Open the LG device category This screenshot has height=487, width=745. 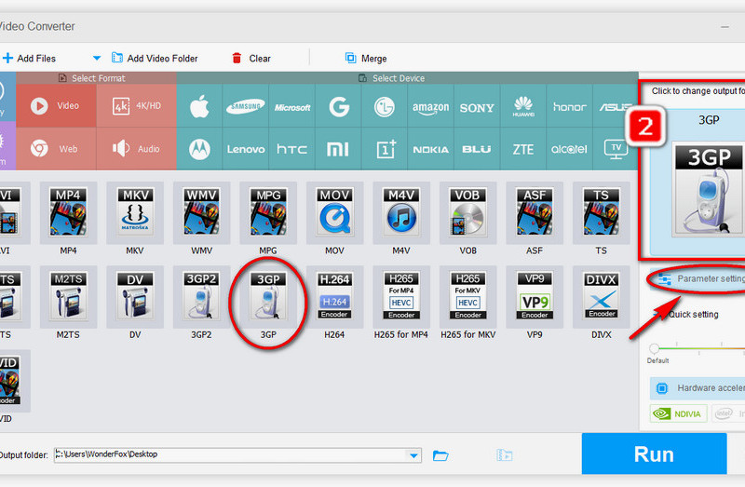click(385, 106)
